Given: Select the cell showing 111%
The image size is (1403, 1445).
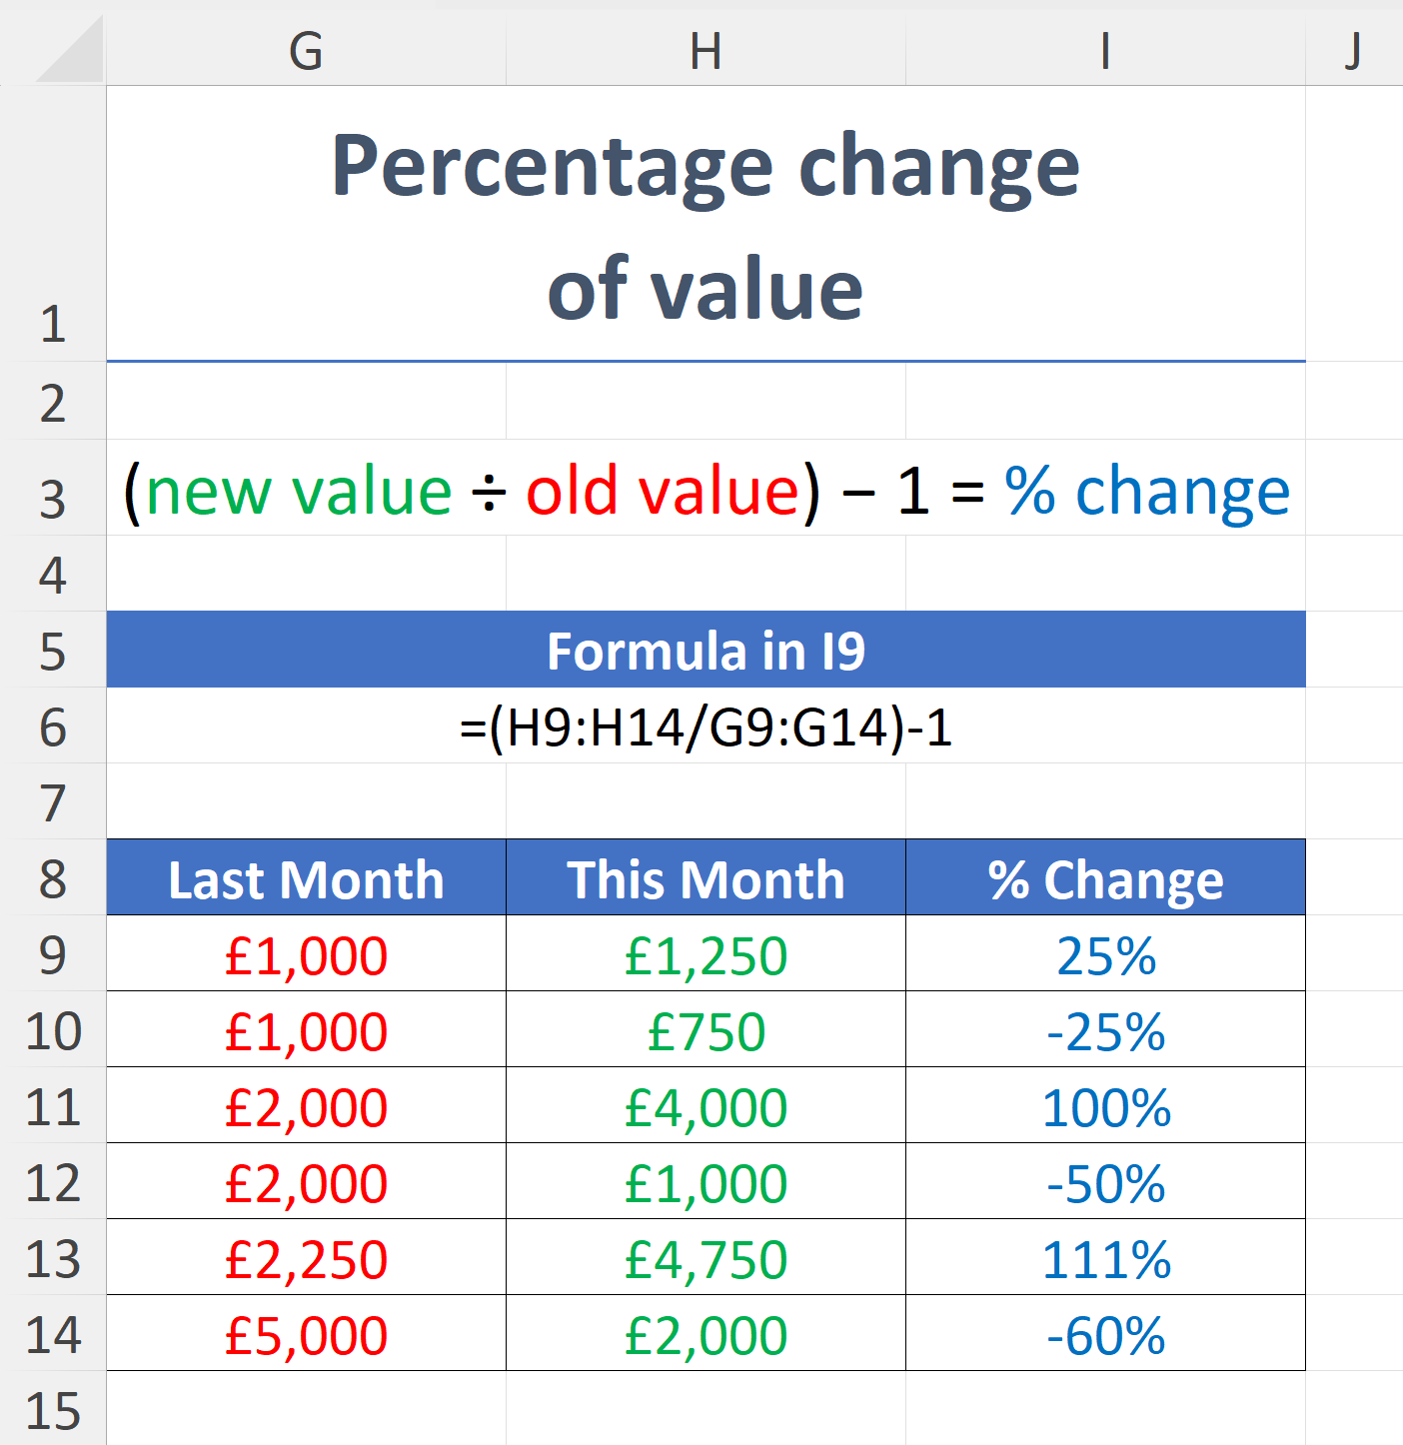Looking at the screenshot, I should 1104,1258.
